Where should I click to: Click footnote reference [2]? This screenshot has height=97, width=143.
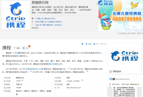31,71
